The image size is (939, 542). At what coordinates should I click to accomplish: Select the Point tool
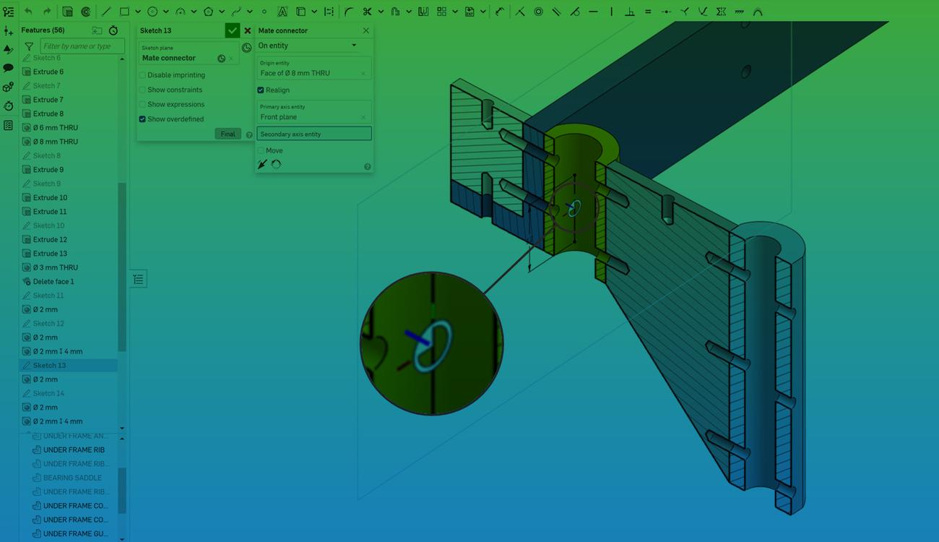(264, 11)
